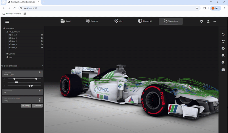Zoom in on the 3D view
The image size is (228, 133).
pos(223,56)
